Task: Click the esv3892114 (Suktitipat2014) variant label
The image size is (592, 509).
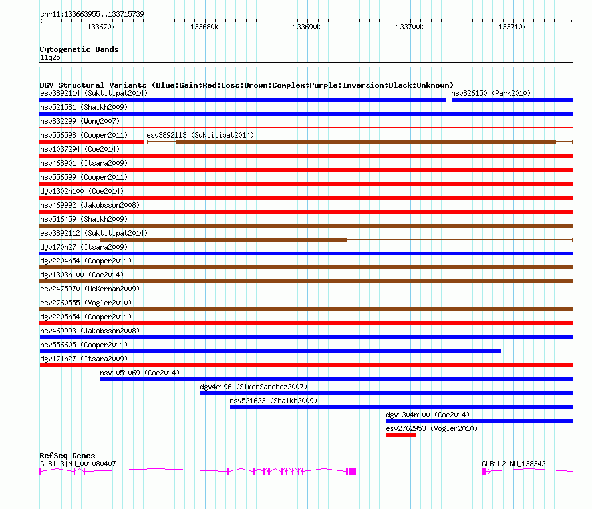Action: pyautogui.click(x=94, y=93)
